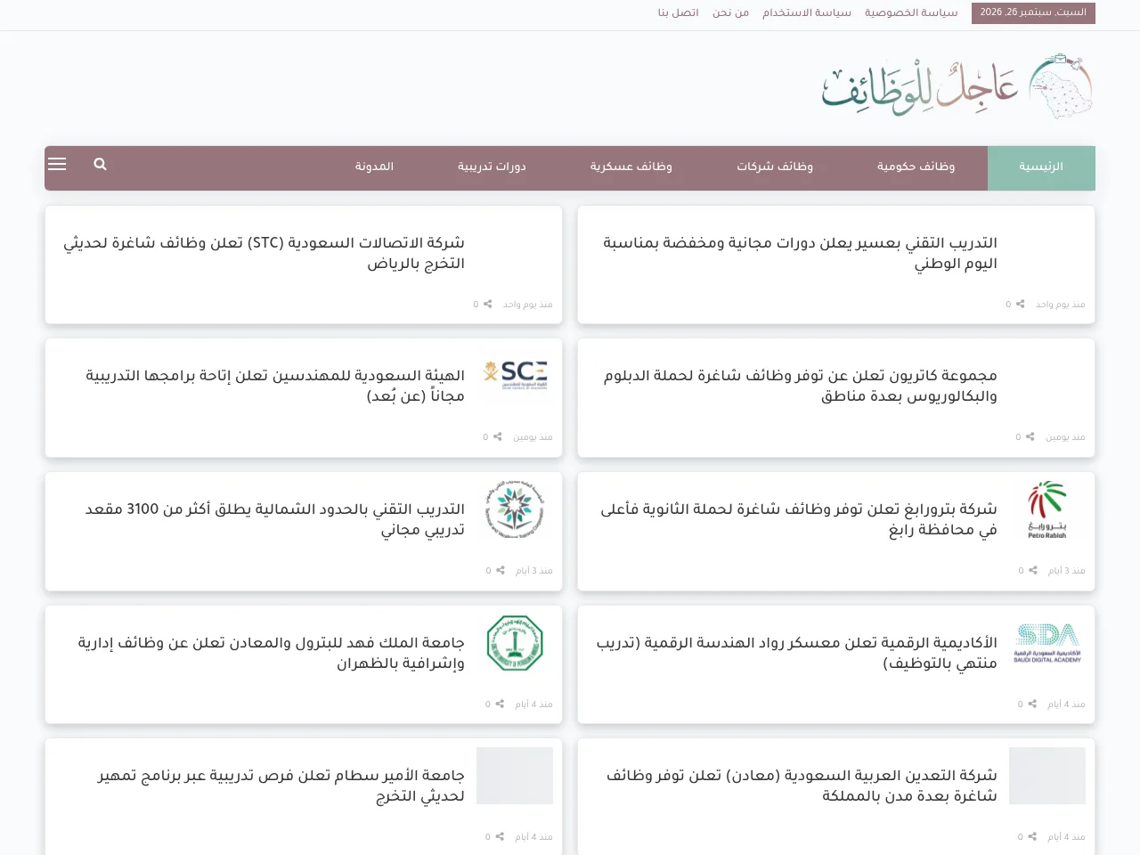Click share icon on جامعة الملك فهد card
The height and width of the screenshot is (855, 1140).
point(500,704)
